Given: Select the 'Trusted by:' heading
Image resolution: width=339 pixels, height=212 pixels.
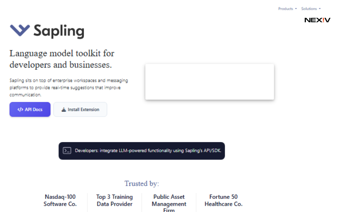Looking at the screenshot, I should 142,184.
